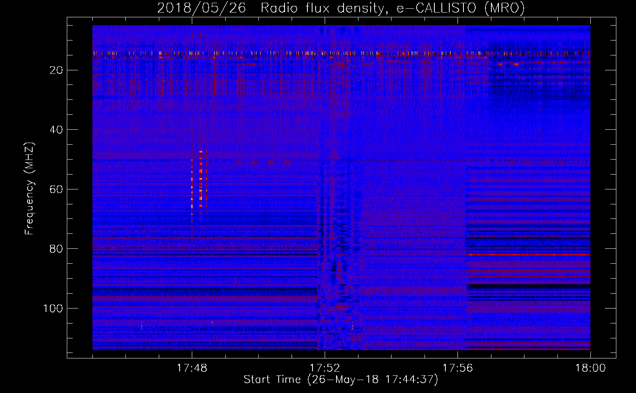The height and width of the screenshot is (393, 636).
Task: Click the 18:00 time tick label
Action: (590, 368)
